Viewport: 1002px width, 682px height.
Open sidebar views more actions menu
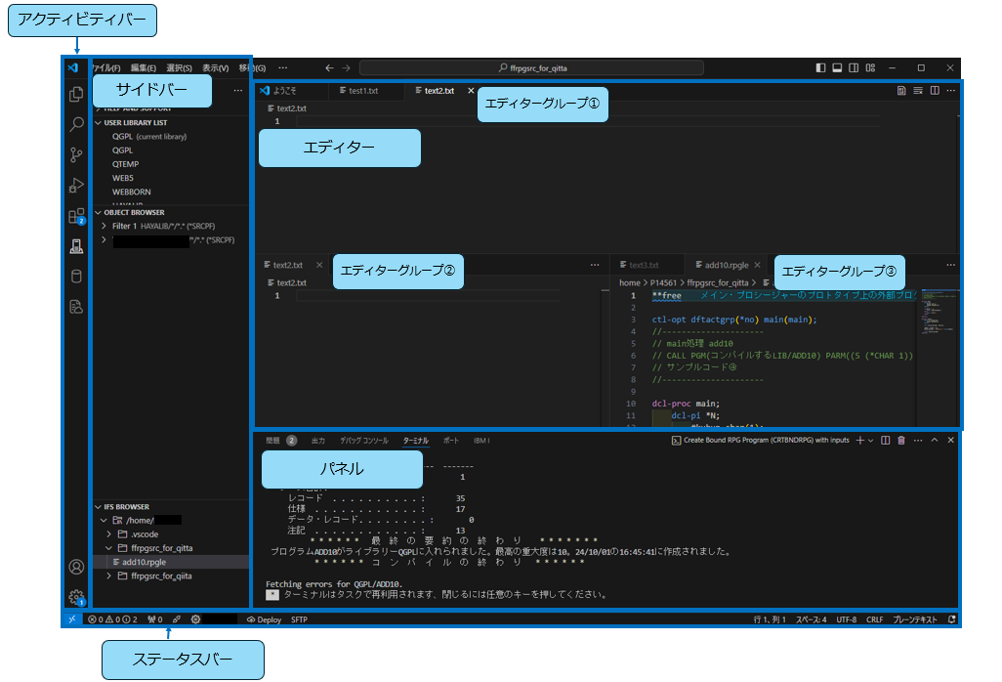point(237,91)
